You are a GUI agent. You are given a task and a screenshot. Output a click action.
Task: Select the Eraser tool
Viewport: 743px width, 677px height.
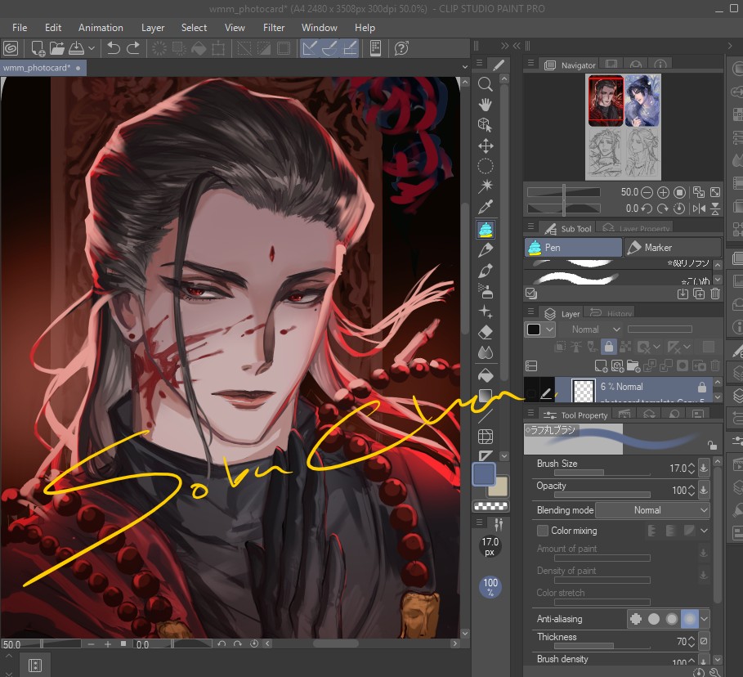[486, 332]
